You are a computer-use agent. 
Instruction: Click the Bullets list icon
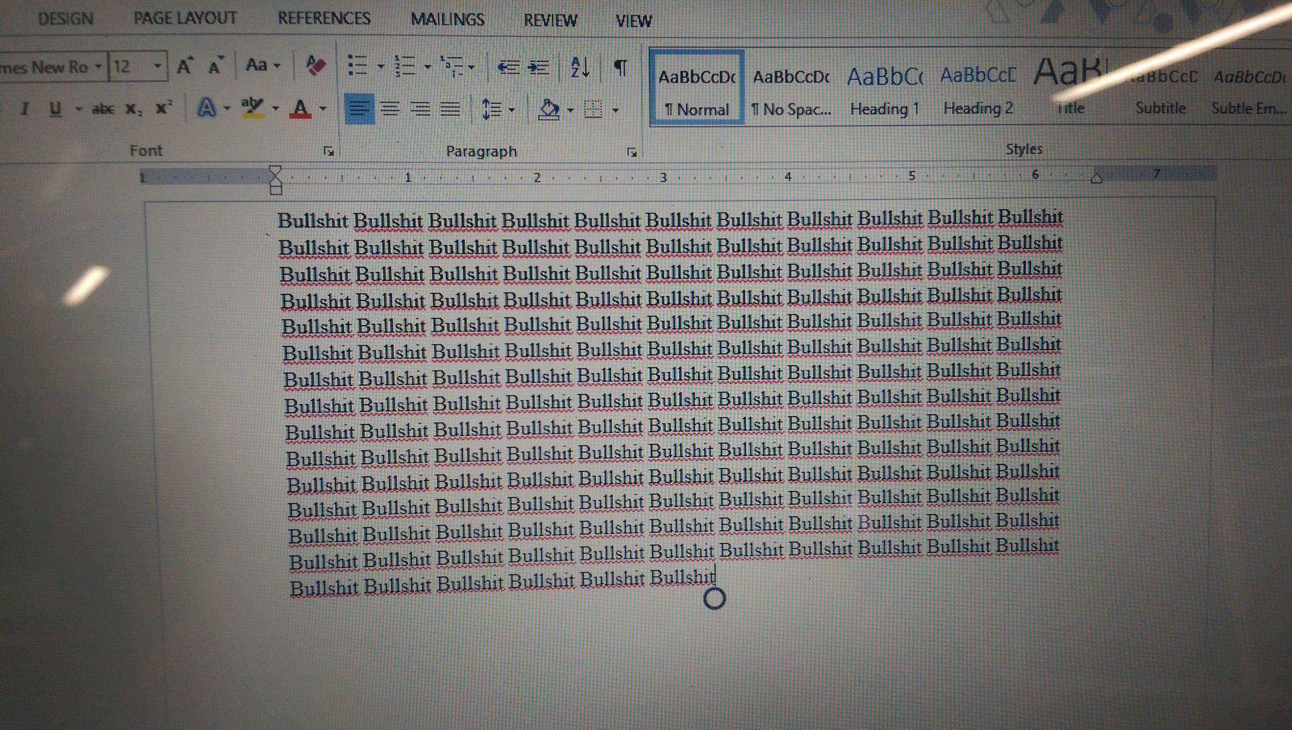358,66
